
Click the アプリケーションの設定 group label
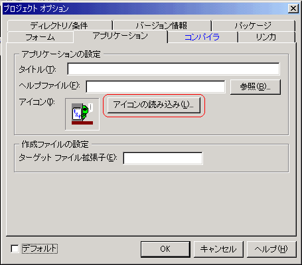coord(61,54)
